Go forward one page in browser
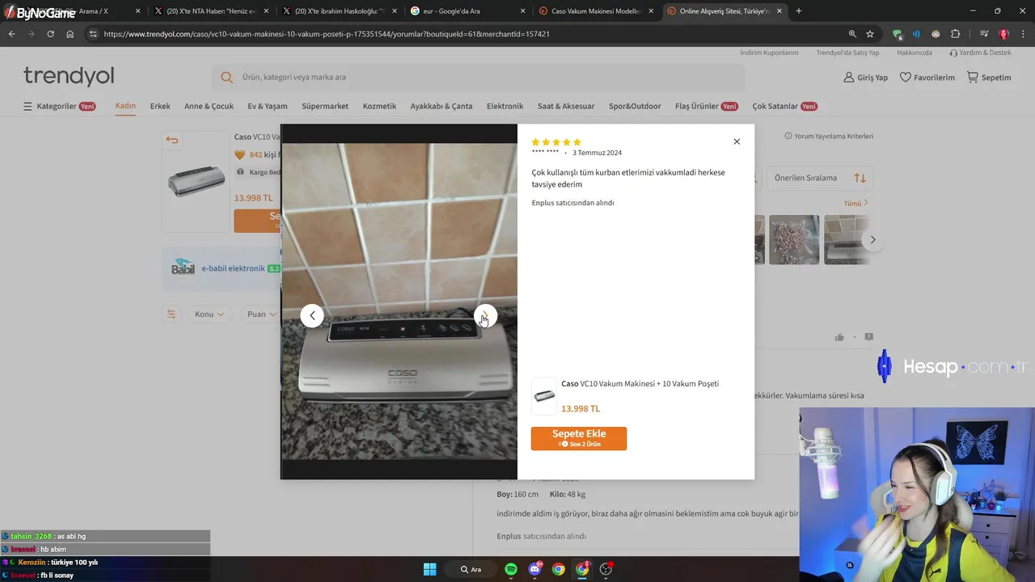Viewport: 1035px width, 582px height. click(31, 34)
